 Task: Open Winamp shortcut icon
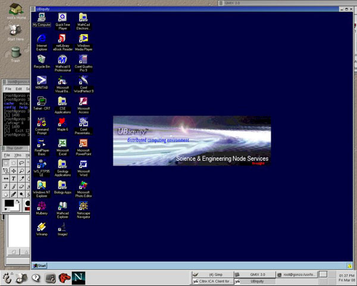pyautogui.click(x=42, y=229)
